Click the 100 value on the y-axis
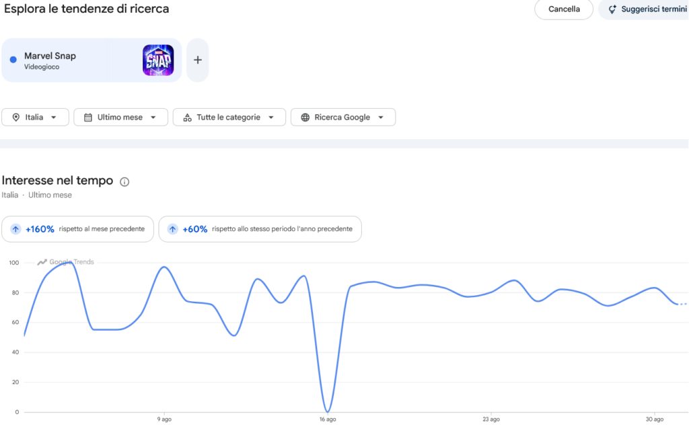 click(14, 263)
